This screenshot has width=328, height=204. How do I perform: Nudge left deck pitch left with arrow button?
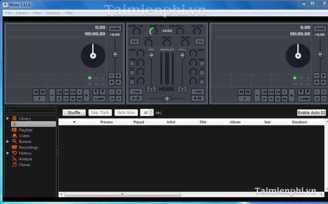click(x=112, y=82)
